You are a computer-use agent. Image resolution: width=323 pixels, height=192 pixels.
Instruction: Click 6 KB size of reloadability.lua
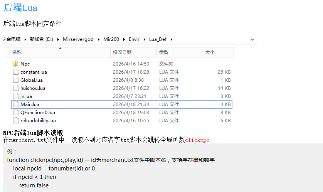coord(225,121)
